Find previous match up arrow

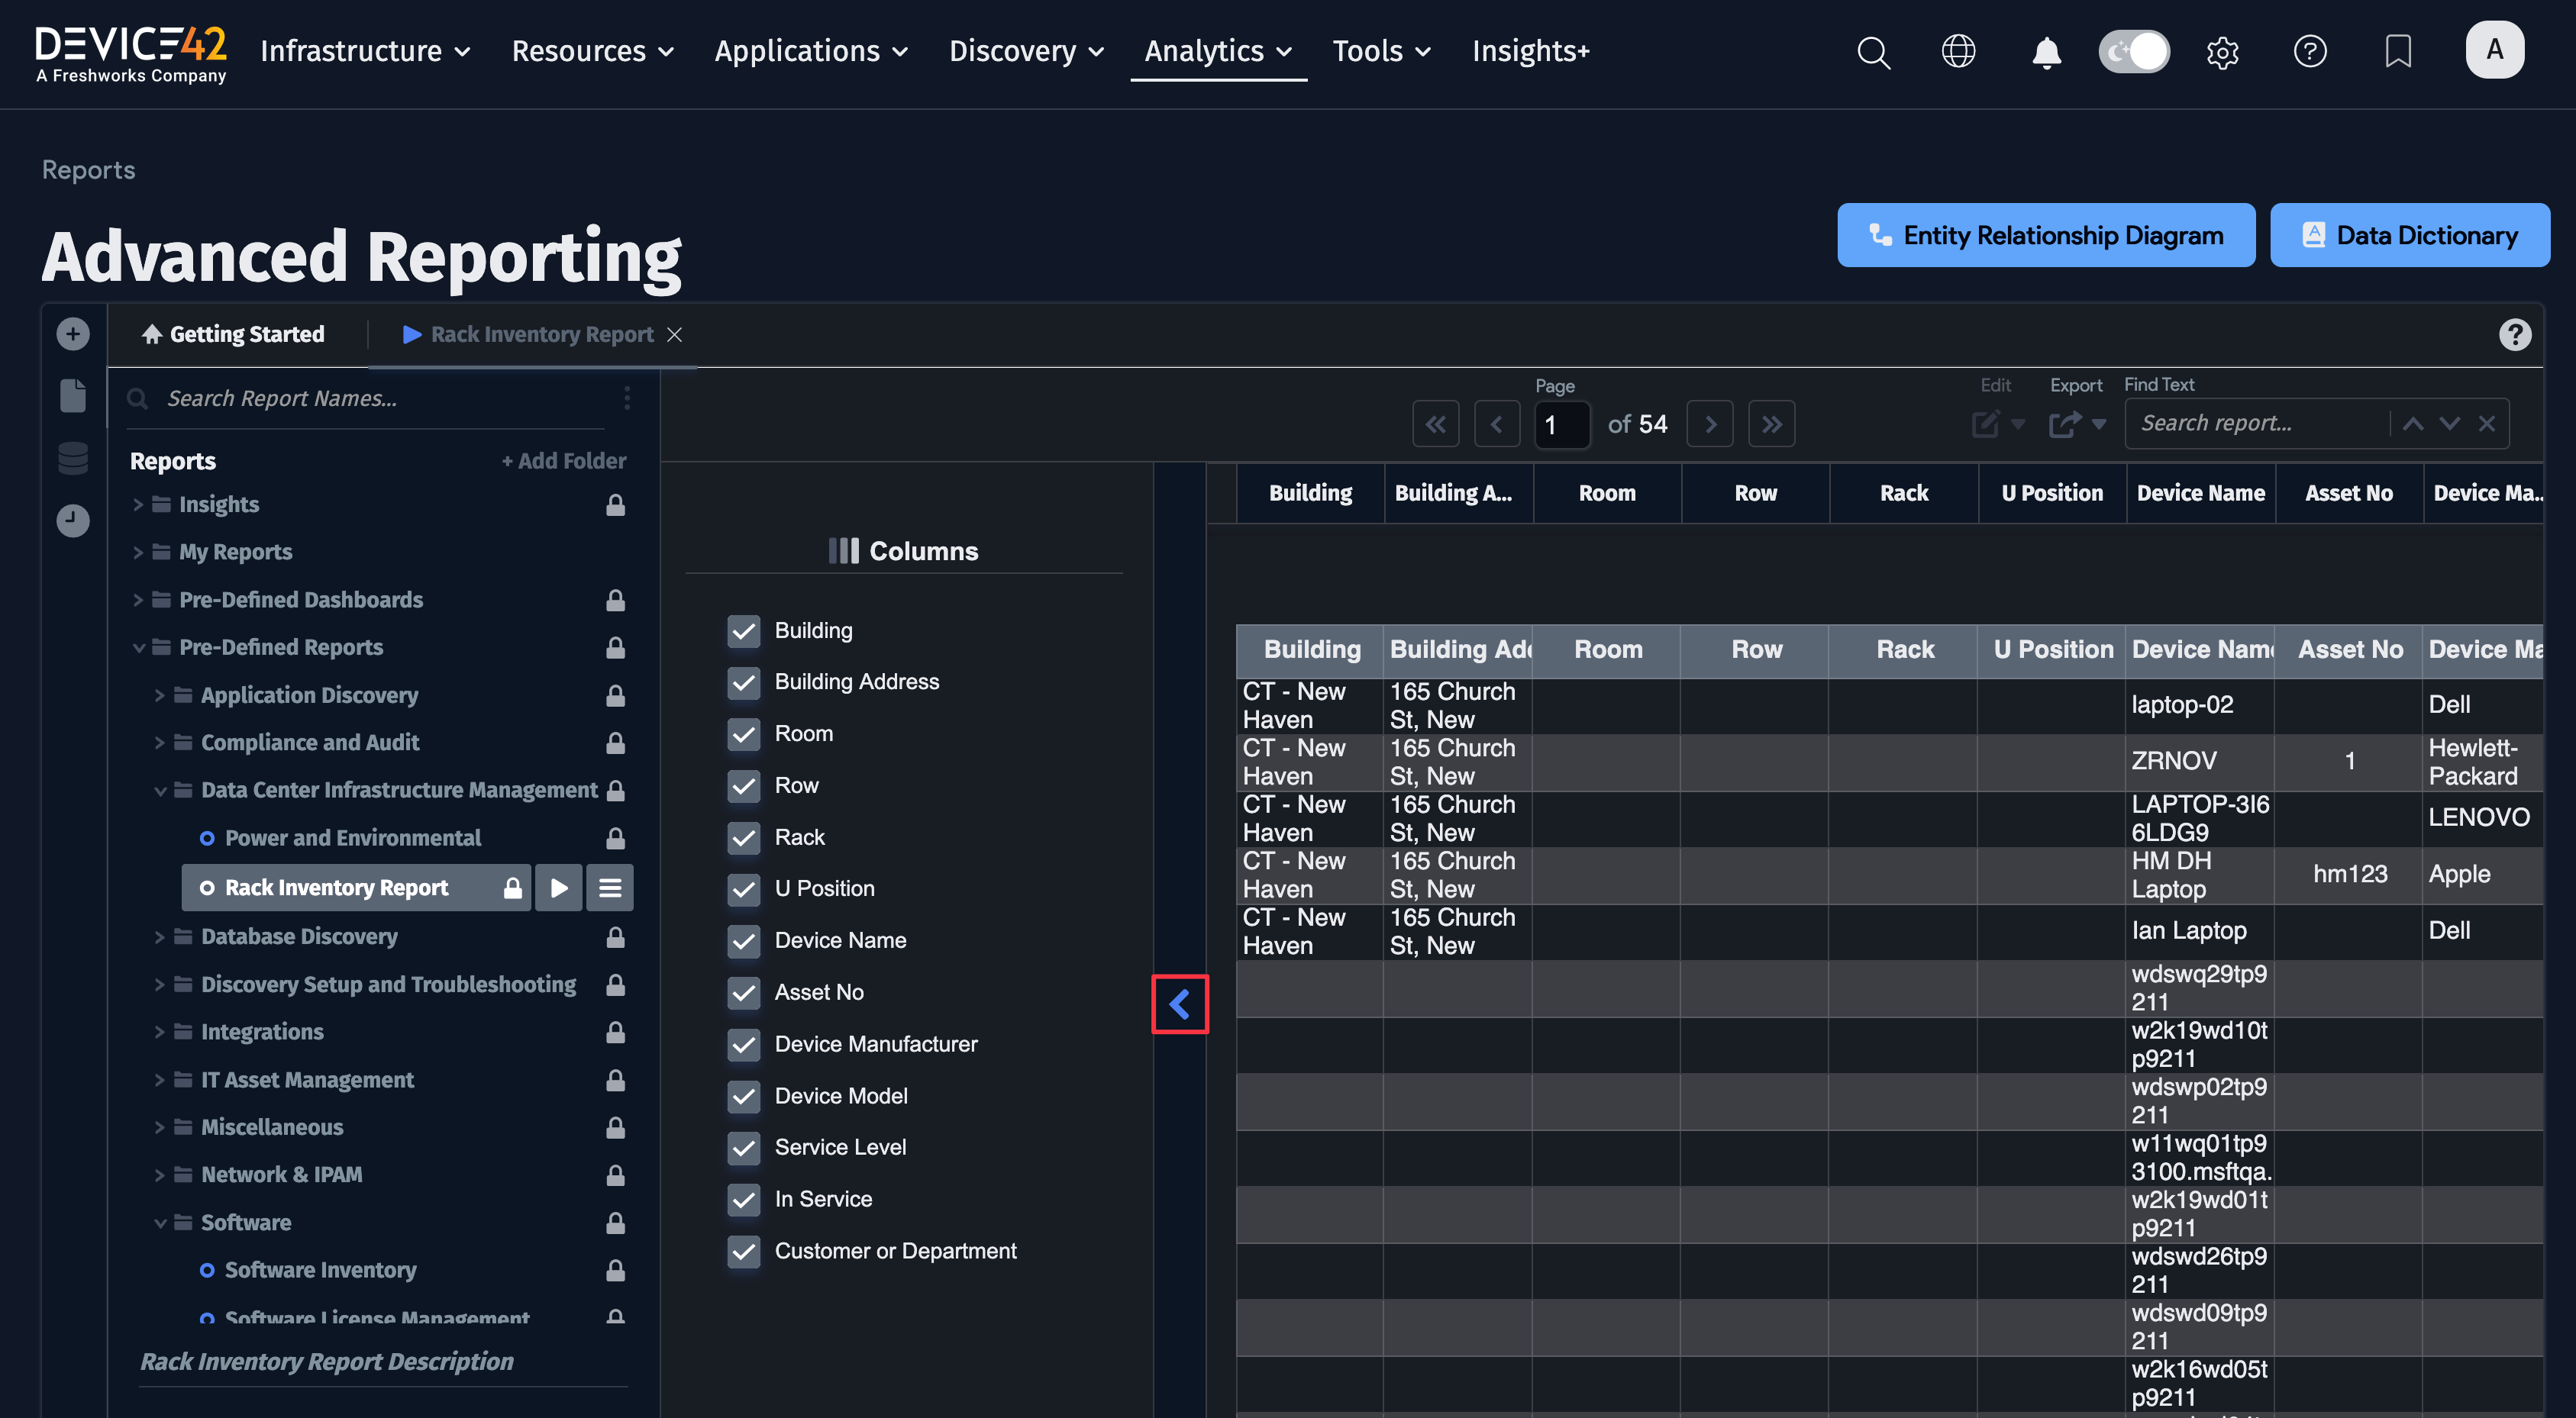pyautogui.click(x=2413, y=424)
